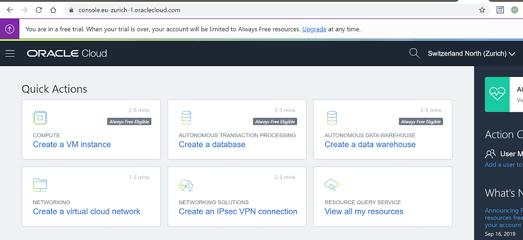
Task: Click the browser forward arrow
Action: 24,10
